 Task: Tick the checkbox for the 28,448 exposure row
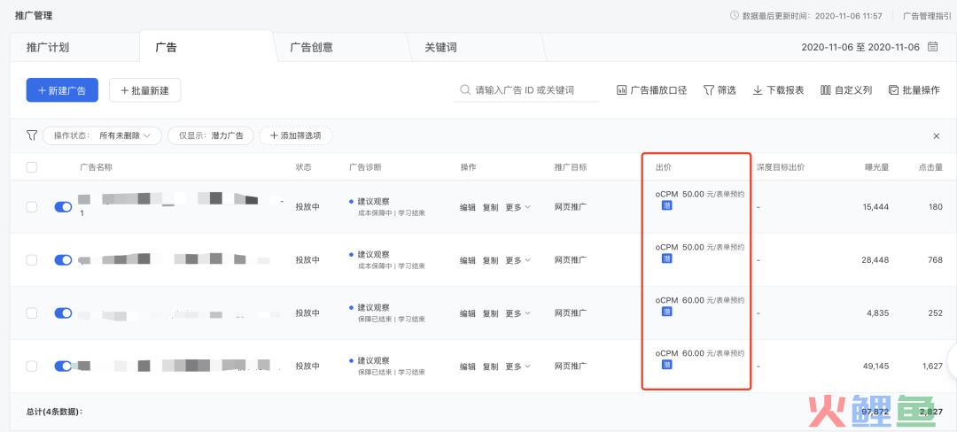click(32, 260)
